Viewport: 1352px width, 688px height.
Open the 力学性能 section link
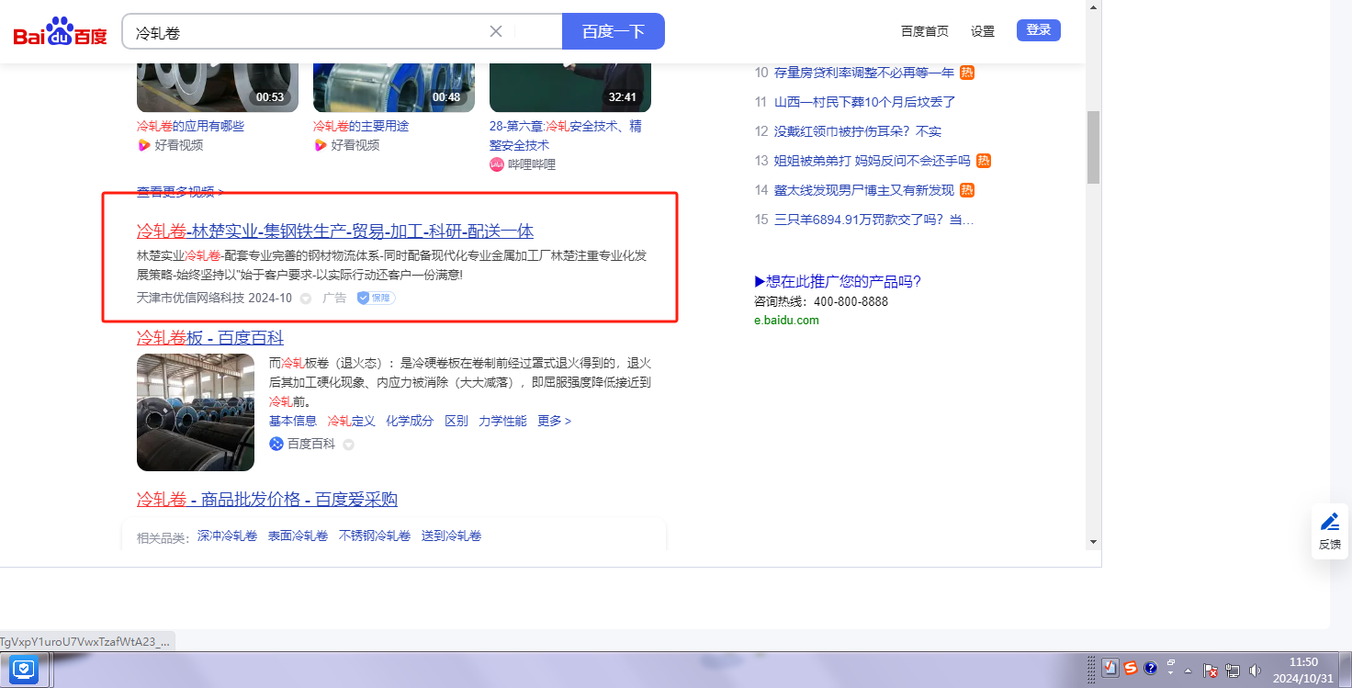(x=502, y=421)
